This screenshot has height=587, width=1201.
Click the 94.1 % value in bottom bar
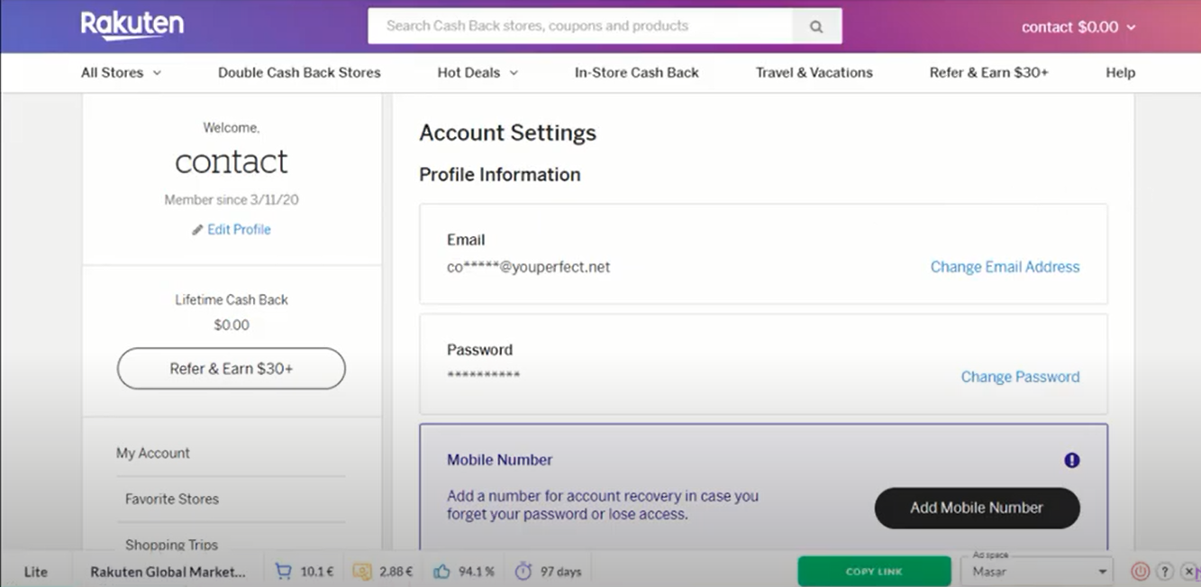point(477,572)
